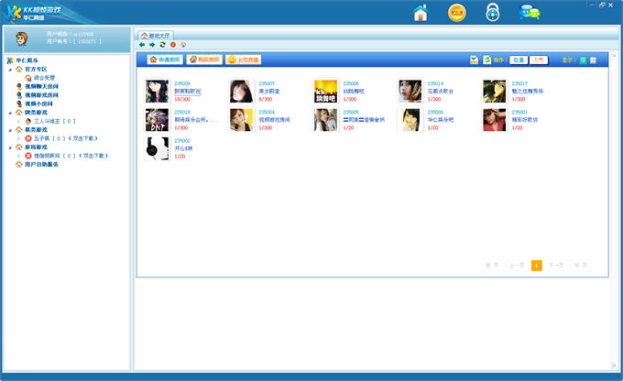Viewport: 623px width, 381px height.
Task: Click the green refresh icon beside 排序
Action: 487,60
